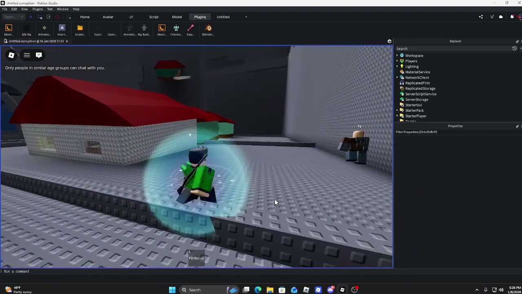Expand the StarterPlayer tree node
Image resolution: width=522 pixels, height=294 pixels.
[x=397, y=116]
